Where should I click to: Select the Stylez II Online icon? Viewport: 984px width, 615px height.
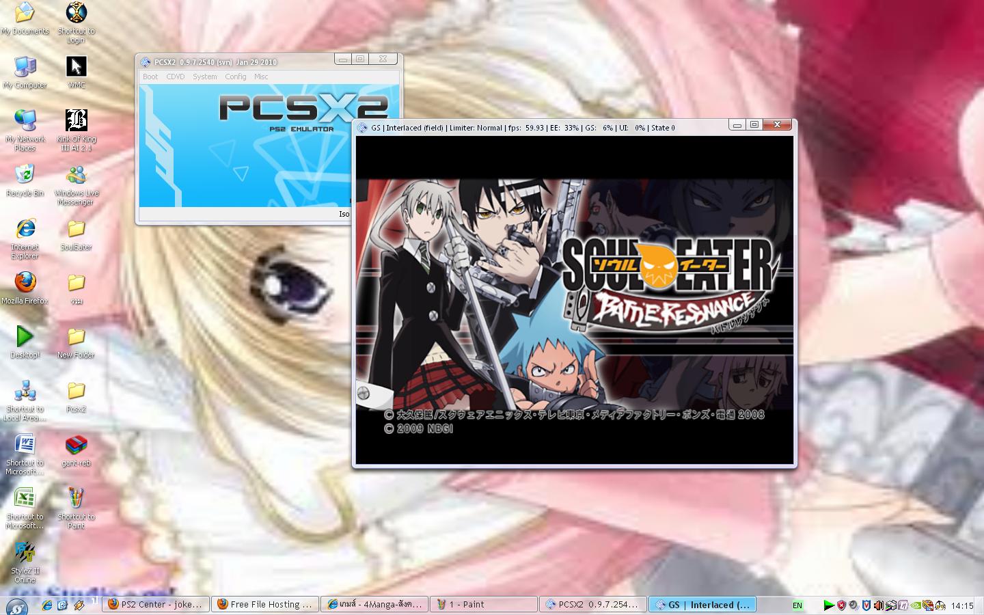[x=25, y=562]
